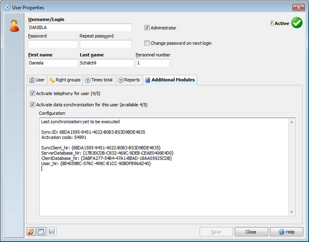
Task: Click the Last name field with Schälchli
Action: click(x=107, y=63)
